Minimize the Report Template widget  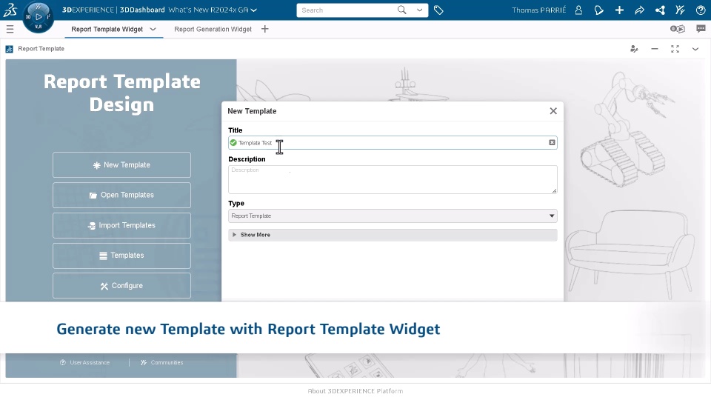655,49
